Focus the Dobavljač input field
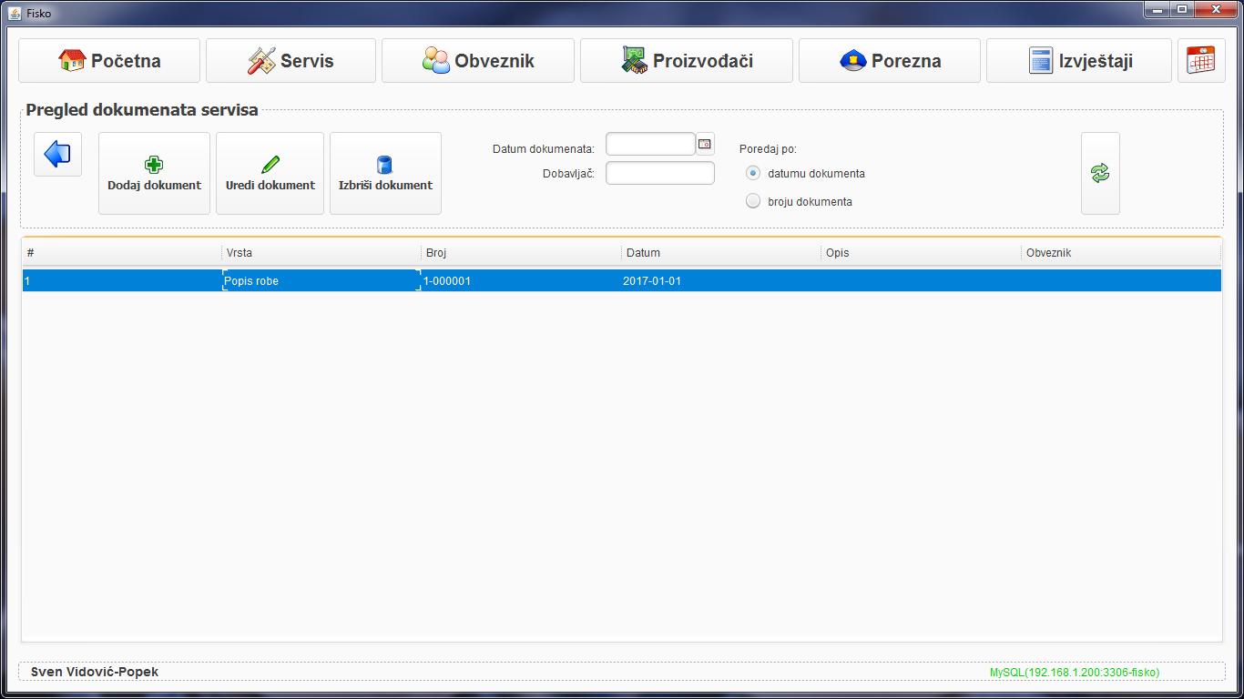1244x699 pixels. pos(660,173)
